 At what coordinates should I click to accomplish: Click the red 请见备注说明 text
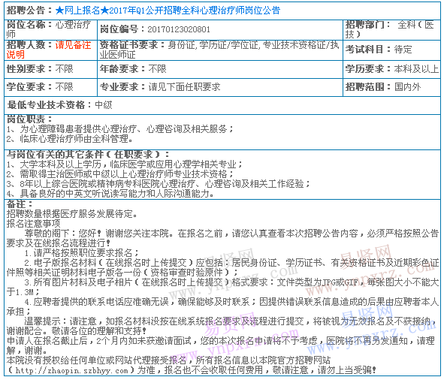(49, 50)
